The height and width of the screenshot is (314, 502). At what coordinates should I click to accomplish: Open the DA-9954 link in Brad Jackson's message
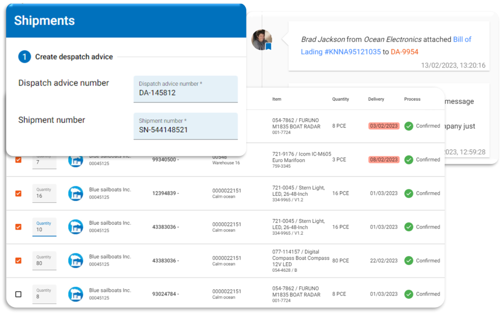[405, 51]
